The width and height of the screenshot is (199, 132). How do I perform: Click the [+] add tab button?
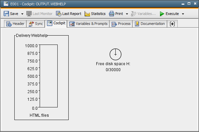[x=172, y=24]
